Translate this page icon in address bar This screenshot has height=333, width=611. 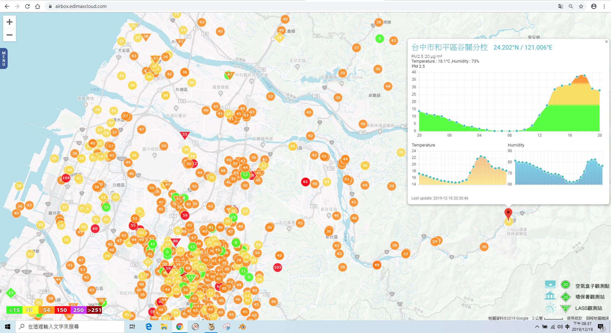point(560,6)
